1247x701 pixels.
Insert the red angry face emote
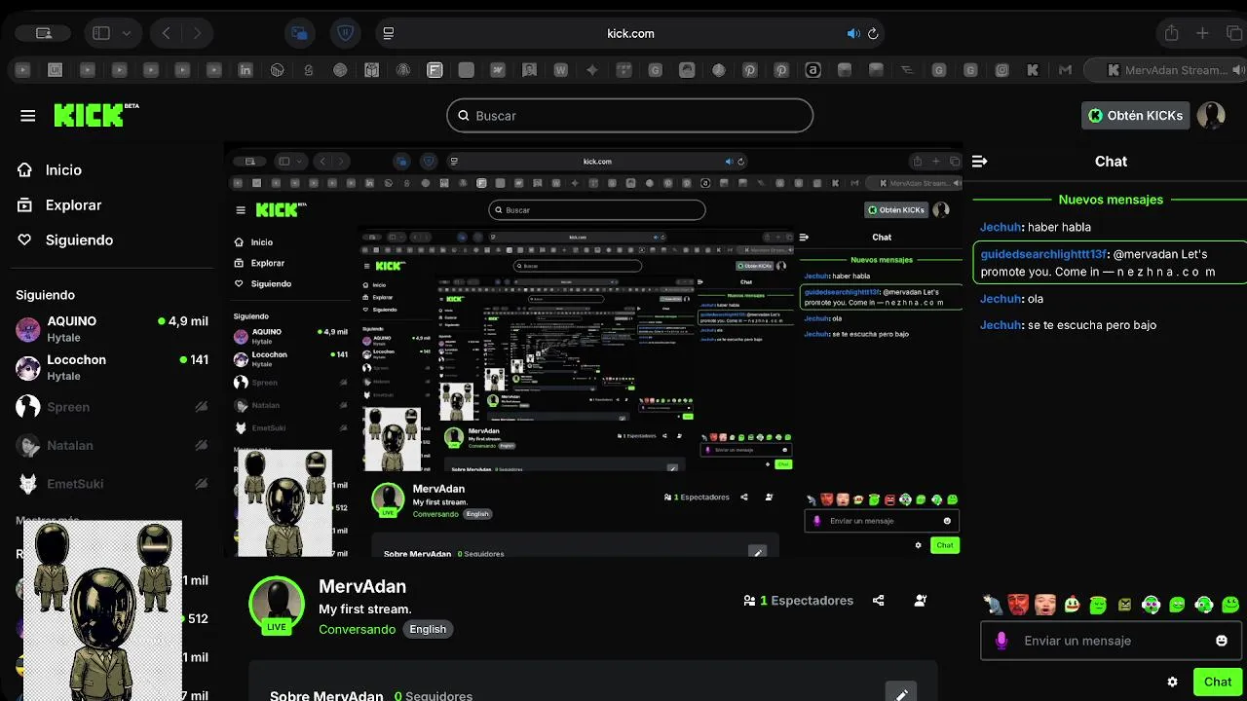[1018, 605]
